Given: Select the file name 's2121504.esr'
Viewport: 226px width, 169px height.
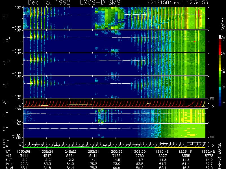Looking at the screenshot, I should (x=164, y=3).
